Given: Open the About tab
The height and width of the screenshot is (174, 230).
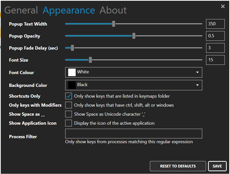Looking at the screenshot, I should [x=113, y=10].
